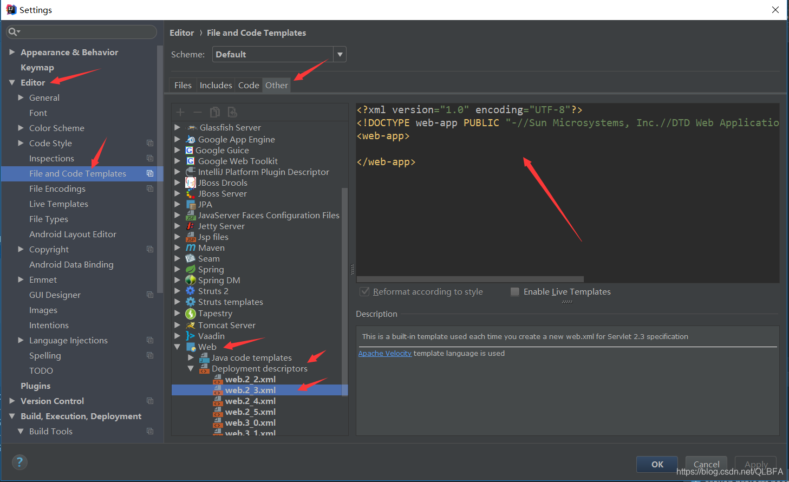
Task: Toggle Reformat according to style checkbox
Action: (x=365, y=291)
